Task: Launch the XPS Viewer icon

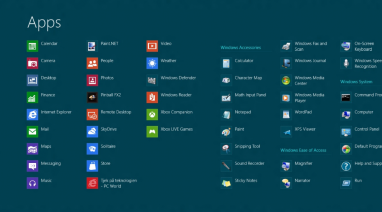Action: click(286, 132)
